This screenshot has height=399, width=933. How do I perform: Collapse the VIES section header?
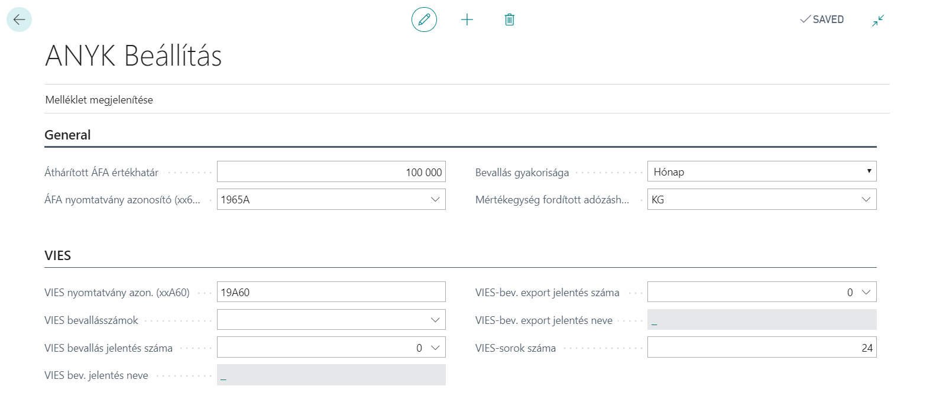pos(57,255)
